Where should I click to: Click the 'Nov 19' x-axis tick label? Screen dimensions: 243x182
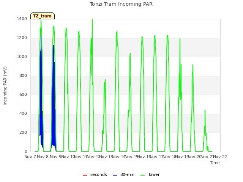click(x=182, y=157)
